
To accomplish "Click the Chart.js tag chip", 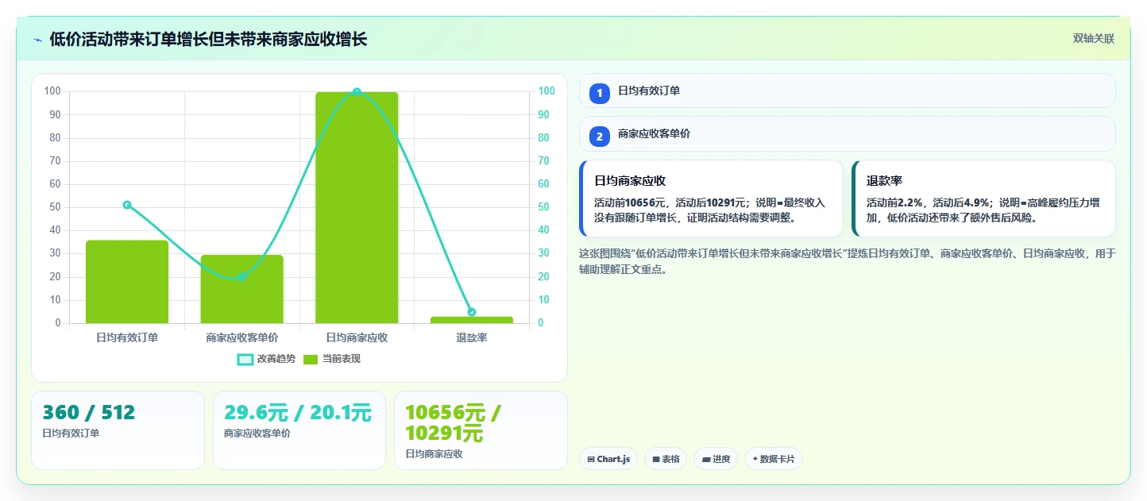I will click(608, 459).
